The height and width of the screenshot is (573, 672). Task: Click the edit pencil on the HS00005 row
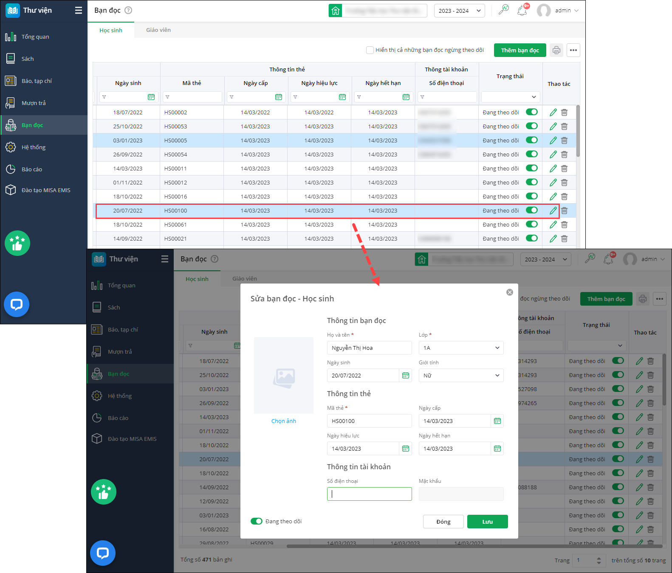[x=553, y=140]
